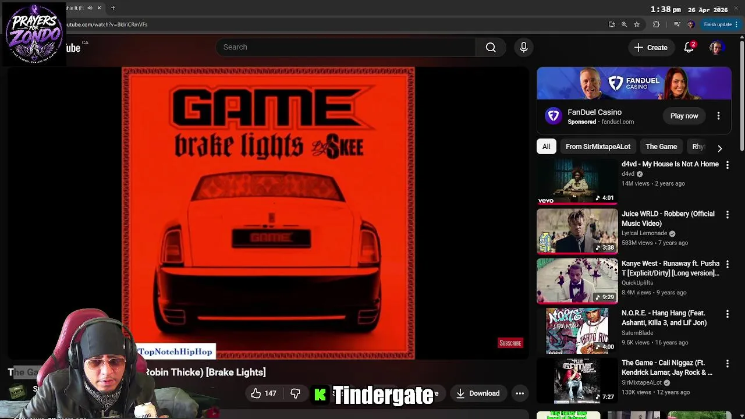The image size is (745, 419).
Task: Select The Game filter chip
Action: click(x=661, y=147)
